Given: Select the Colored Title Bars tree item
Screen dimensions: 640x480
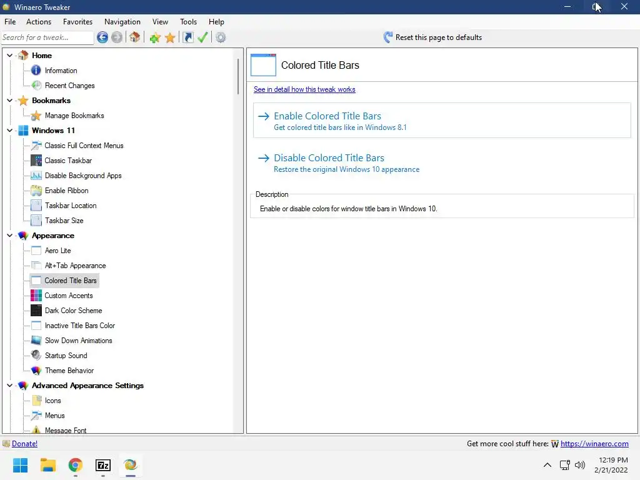Looking at the screenshot, I should pyautogui.click(x=71, y=281).
